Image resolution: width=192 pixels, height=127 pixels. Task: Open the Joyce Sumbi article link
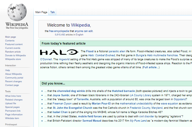pos(60,95)
